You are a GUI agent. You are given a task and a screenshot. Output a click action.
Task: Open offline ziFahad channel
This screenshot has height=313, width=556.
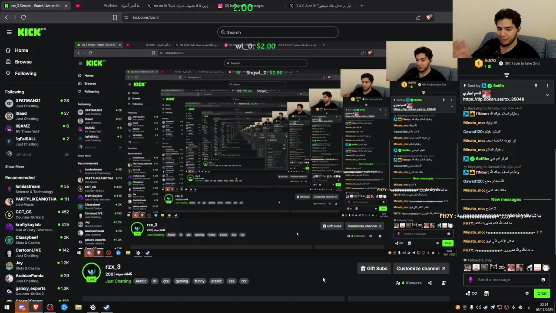pos(37,154)
